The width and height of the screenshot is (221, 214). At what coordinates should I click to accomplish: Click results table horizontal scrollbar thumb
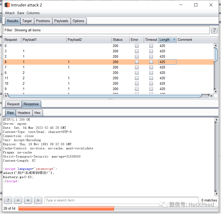coord(105,96)
